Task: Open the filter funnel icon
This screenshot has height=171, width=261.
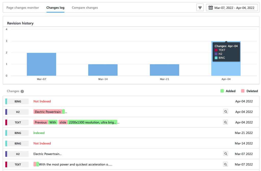Action: (x=200, y=7)
